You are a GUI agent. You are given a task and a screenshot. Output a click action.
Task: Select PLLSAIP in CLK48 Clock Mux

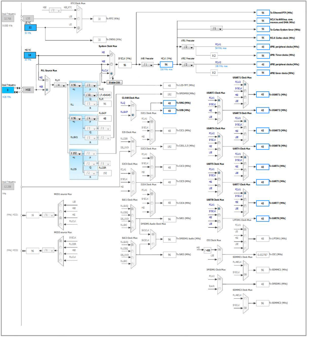coord(133,115)
